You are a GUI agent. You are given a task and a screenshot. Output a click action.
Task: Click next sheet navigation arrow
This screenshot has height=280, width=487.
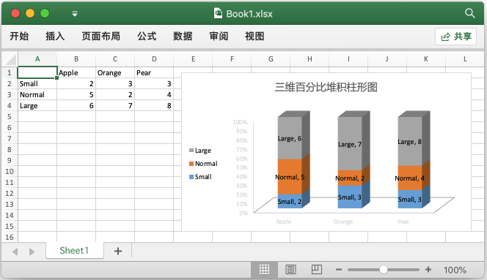click(32, 251)
